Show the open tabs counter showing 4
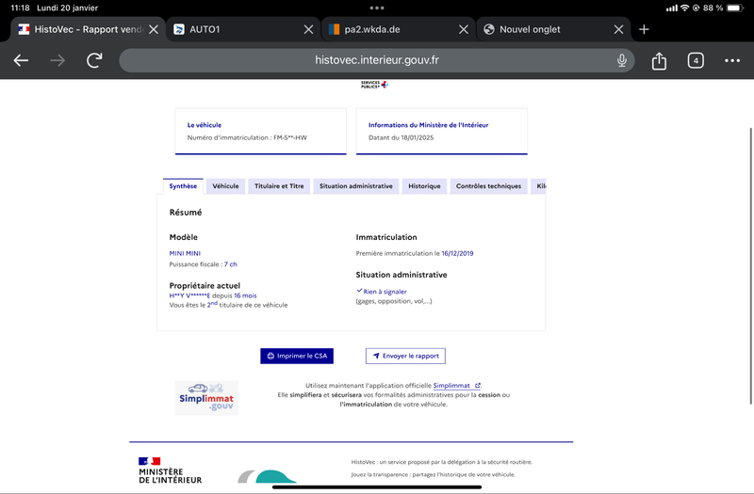754x494 pixels. click(696, 60)
